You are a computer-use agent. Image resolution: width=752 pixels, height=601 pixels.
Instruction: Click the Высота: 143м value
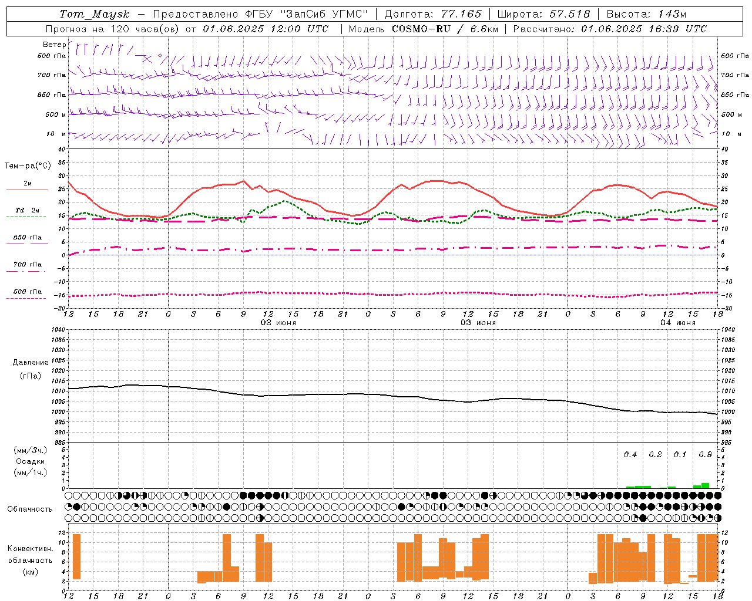pos(646,14)
